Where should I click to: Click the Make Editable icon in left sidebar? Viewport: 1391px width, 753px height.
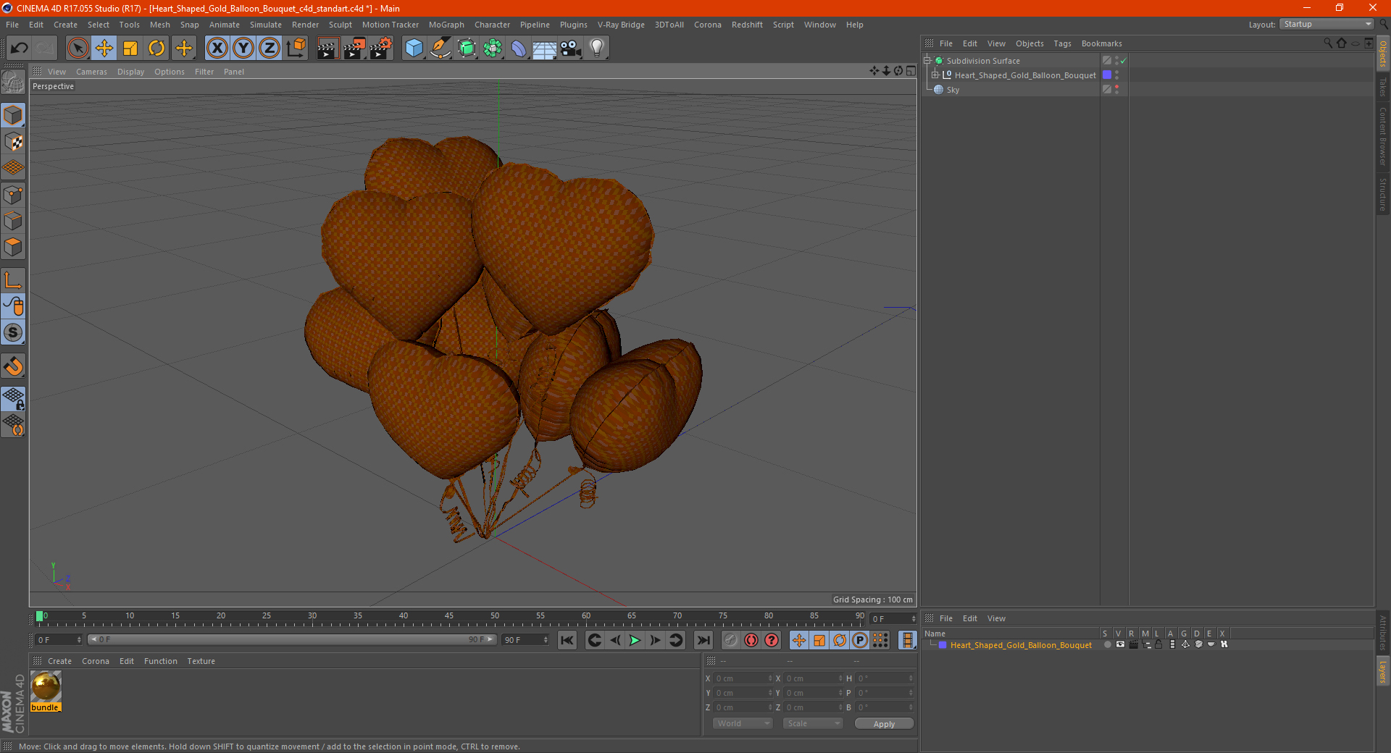tap(13, 82)
